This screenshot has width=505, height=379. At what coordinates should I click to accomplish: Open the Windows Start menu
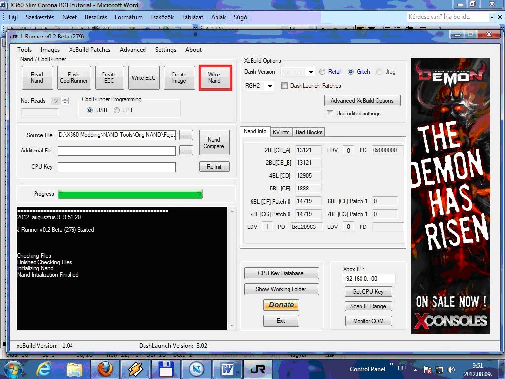coord(13,369)
